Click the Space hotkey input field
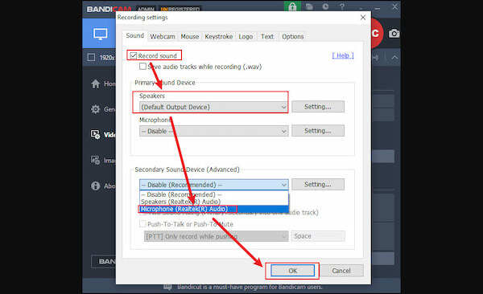Screen dimensions: 483x294 pos(318,236)
